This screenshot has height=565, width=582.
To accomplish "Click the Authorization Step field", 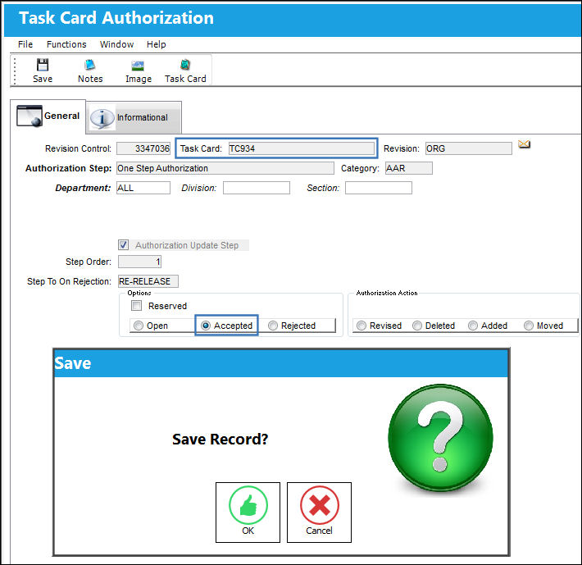I will 225,168.
